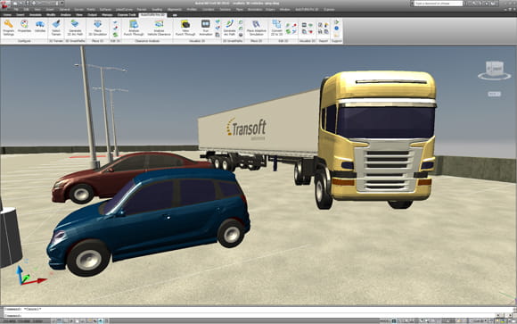Click Generate Arc Path in 2D SmartPaths
Viewport: 517px width, 324px height.
(229, 28)
